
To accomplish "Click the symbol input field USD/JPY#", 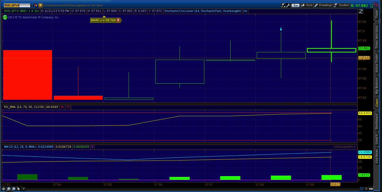I will (16, 5).
